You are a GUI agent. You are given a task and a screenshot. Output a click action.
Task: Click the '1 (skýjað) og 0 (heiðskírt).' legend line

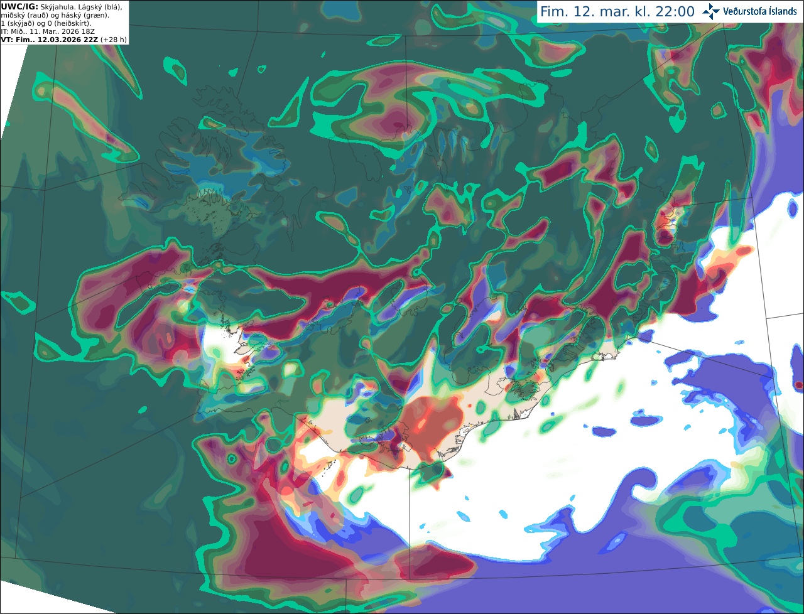(x=46, y=23)
